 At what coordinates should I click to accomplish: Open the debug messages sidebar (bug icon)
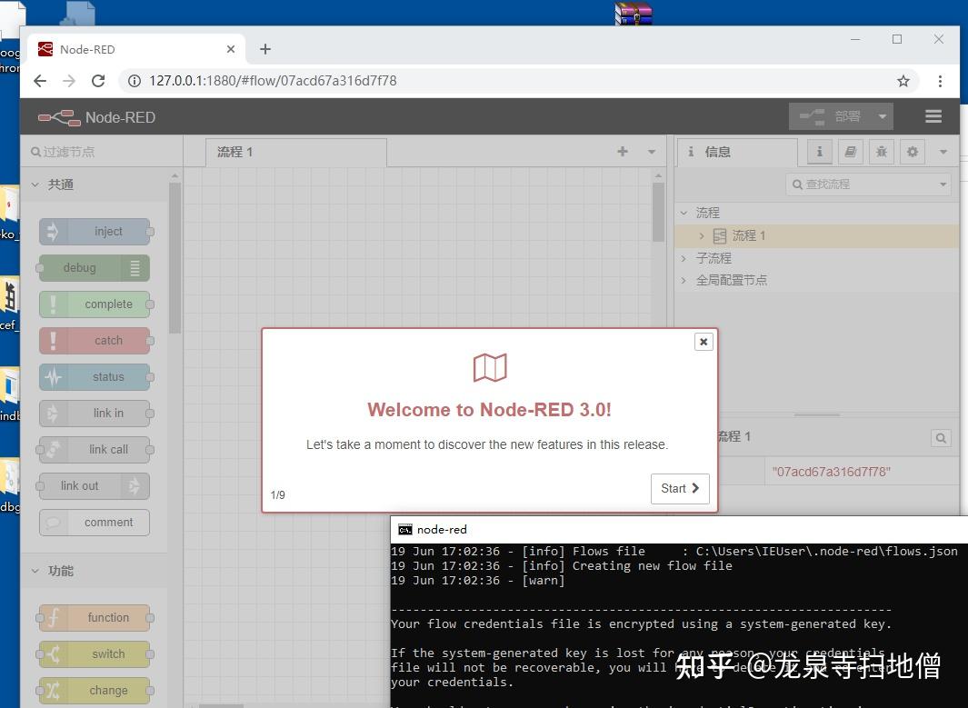point(881,152)
